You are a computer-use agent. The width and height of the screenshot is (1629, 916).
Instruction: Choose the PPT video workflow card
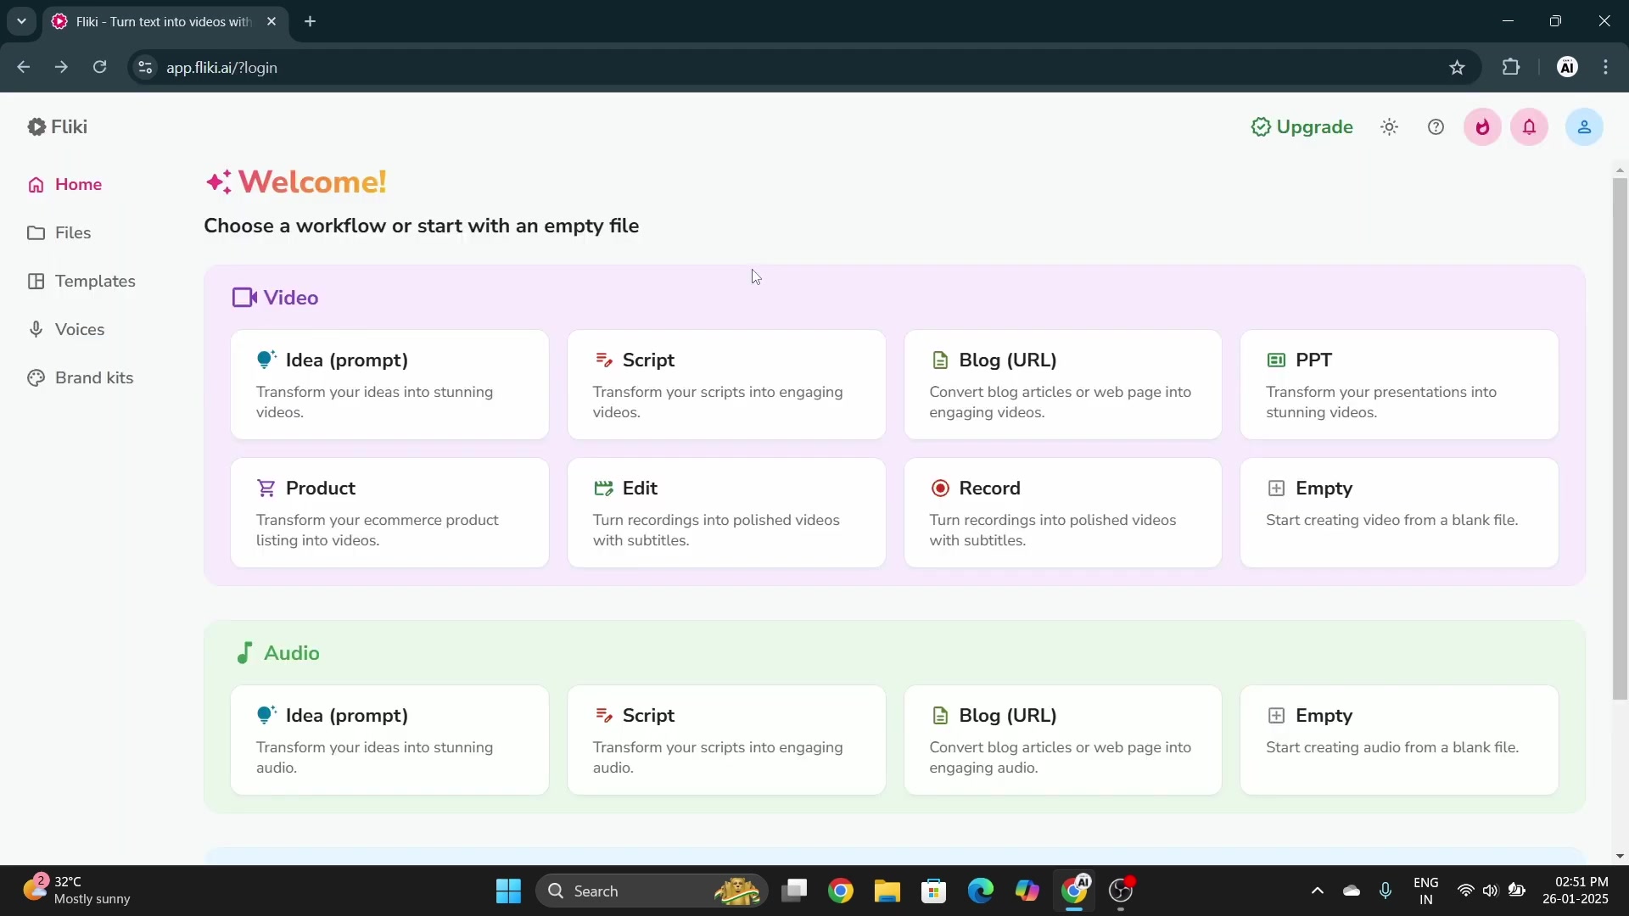(1399, 385)
